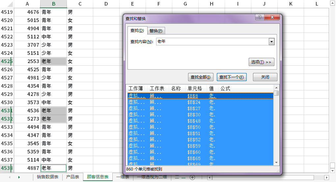Click cell containing 2553

pyautogui.click(x=27, y=61)
